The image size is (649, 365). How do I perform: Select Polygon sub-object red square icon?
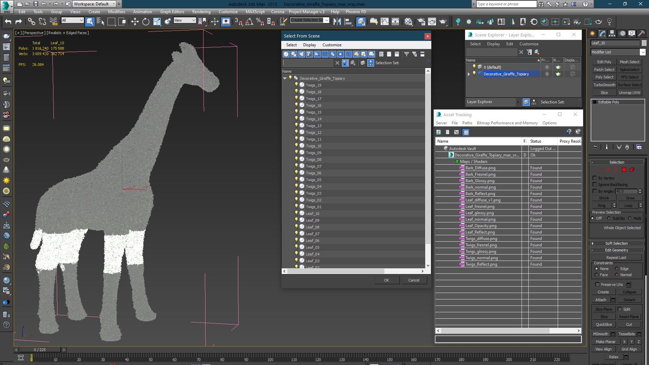624,170
